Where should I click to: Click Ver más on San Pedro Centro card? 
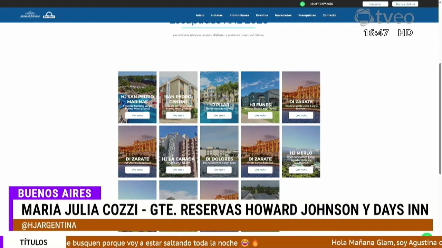click(178, 115)
